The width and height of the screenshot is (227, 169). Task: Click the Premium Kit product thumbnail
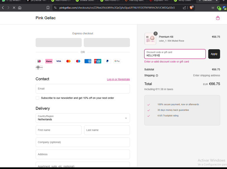click(150, 39)
